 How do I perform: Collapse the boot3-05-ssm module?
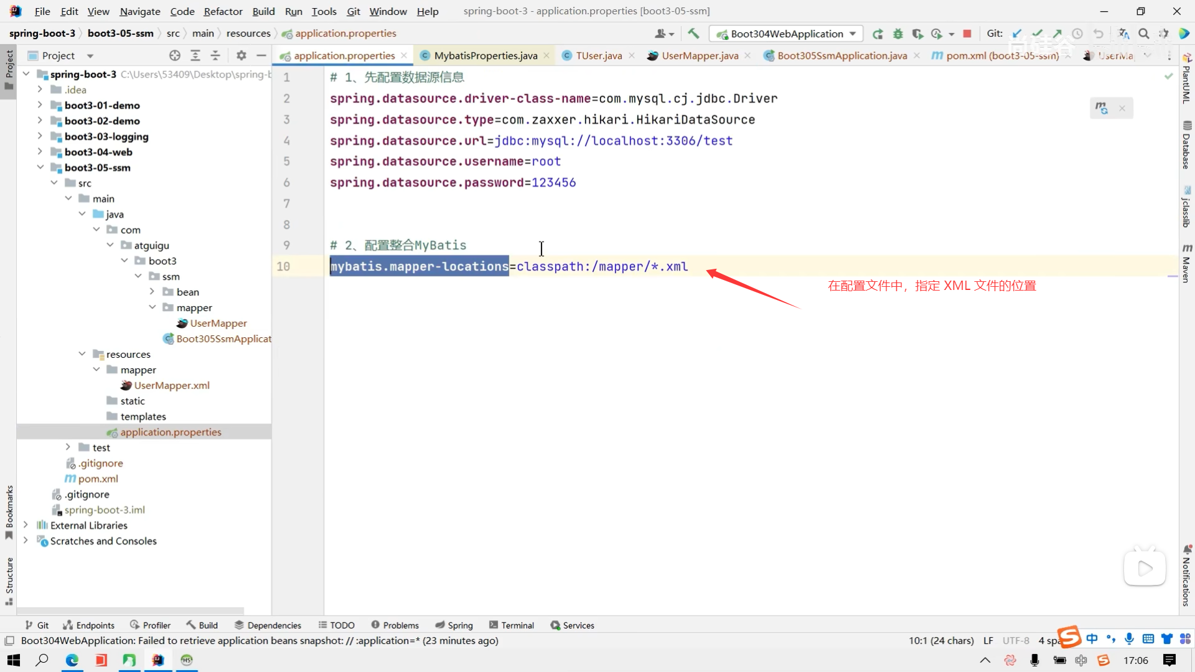pos(40,167)
